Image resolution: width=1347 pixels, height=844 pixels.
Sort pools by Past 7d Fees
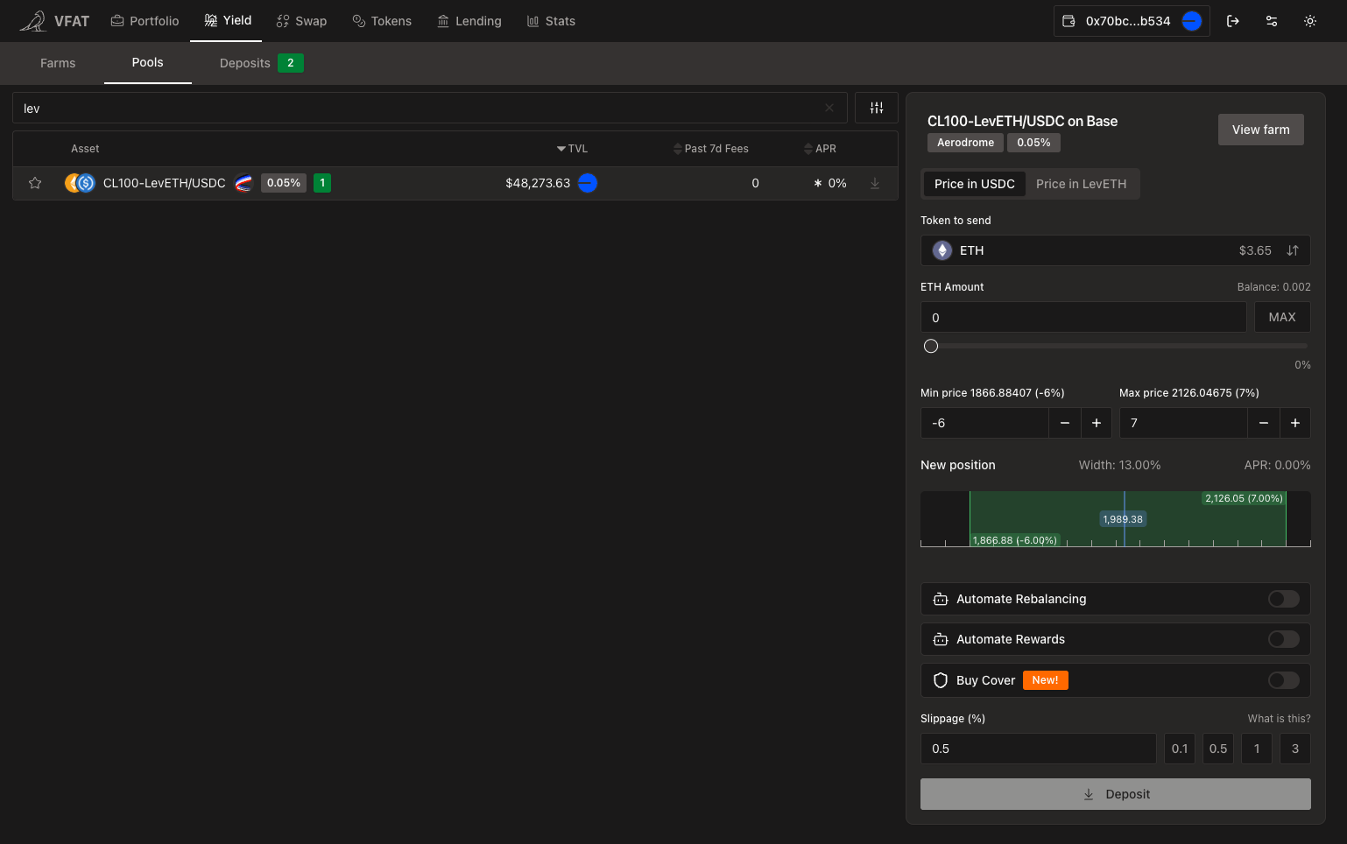pos(711,149)
